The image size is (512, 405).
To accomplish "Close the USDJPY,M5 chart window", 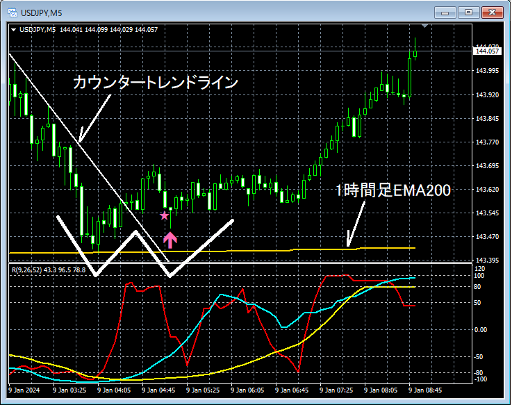I will (x=492, y=13).
